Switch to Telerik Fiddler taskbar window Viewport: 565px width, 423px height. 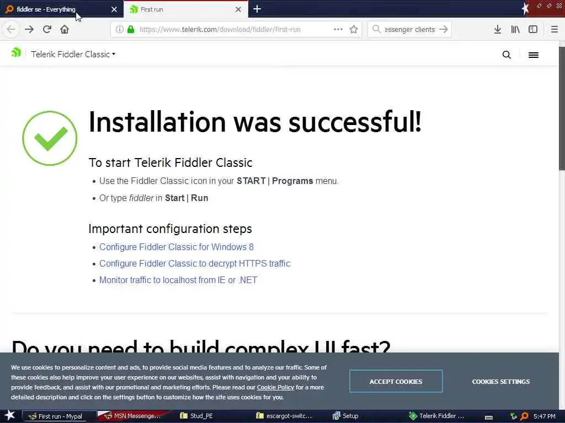click(x=436, y=416)
